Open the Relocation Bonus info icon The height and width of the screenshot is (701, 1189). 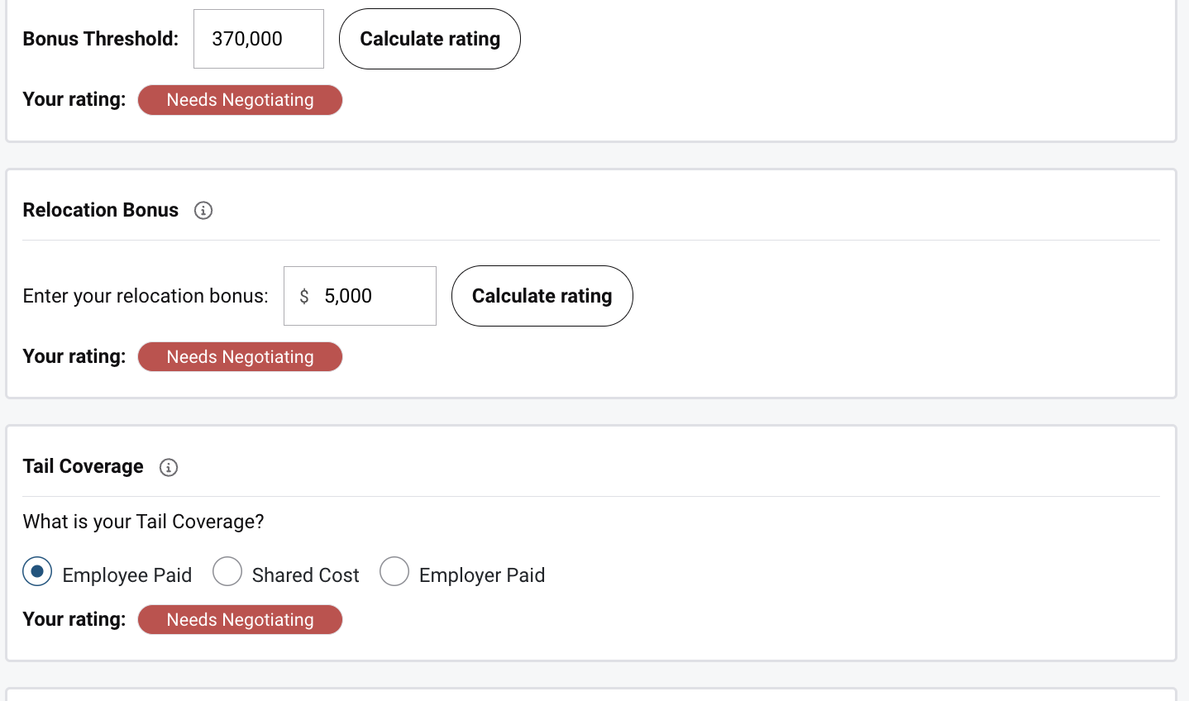[203, 211]
